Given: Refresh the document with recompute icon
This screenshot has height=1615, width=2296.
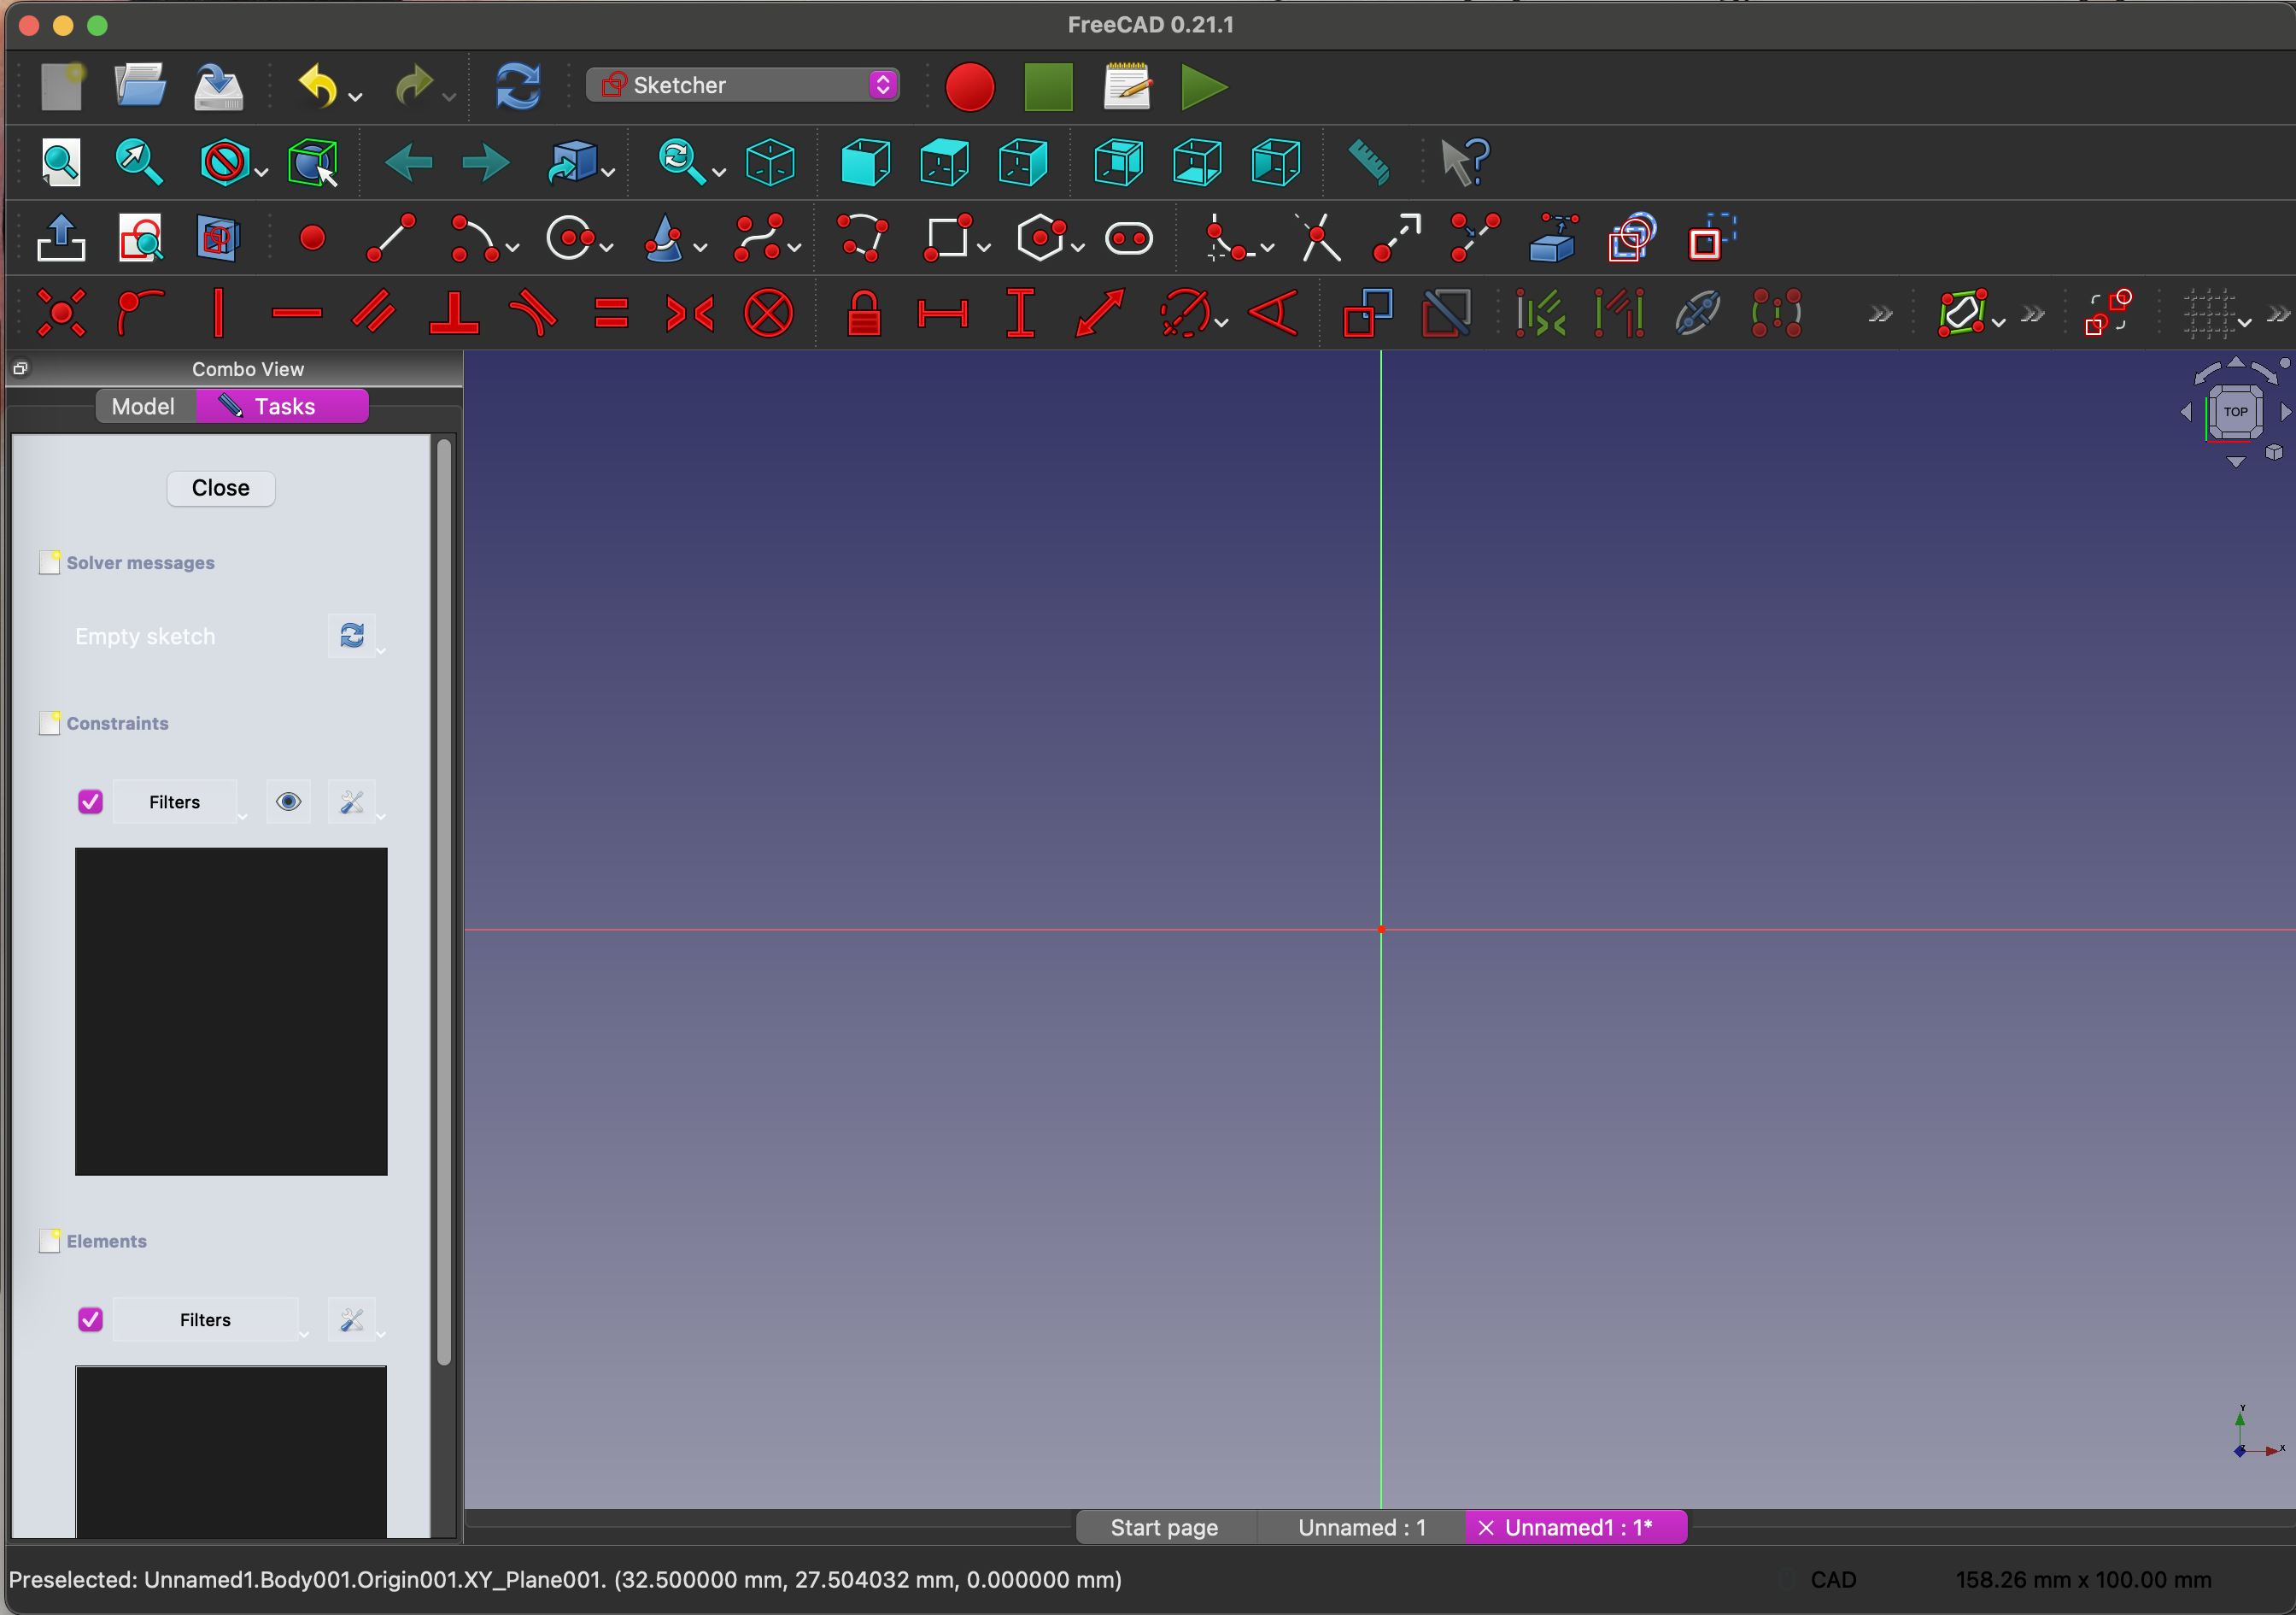Looking at the screenshot, I should pyautogui.click(x=518, y=86).
